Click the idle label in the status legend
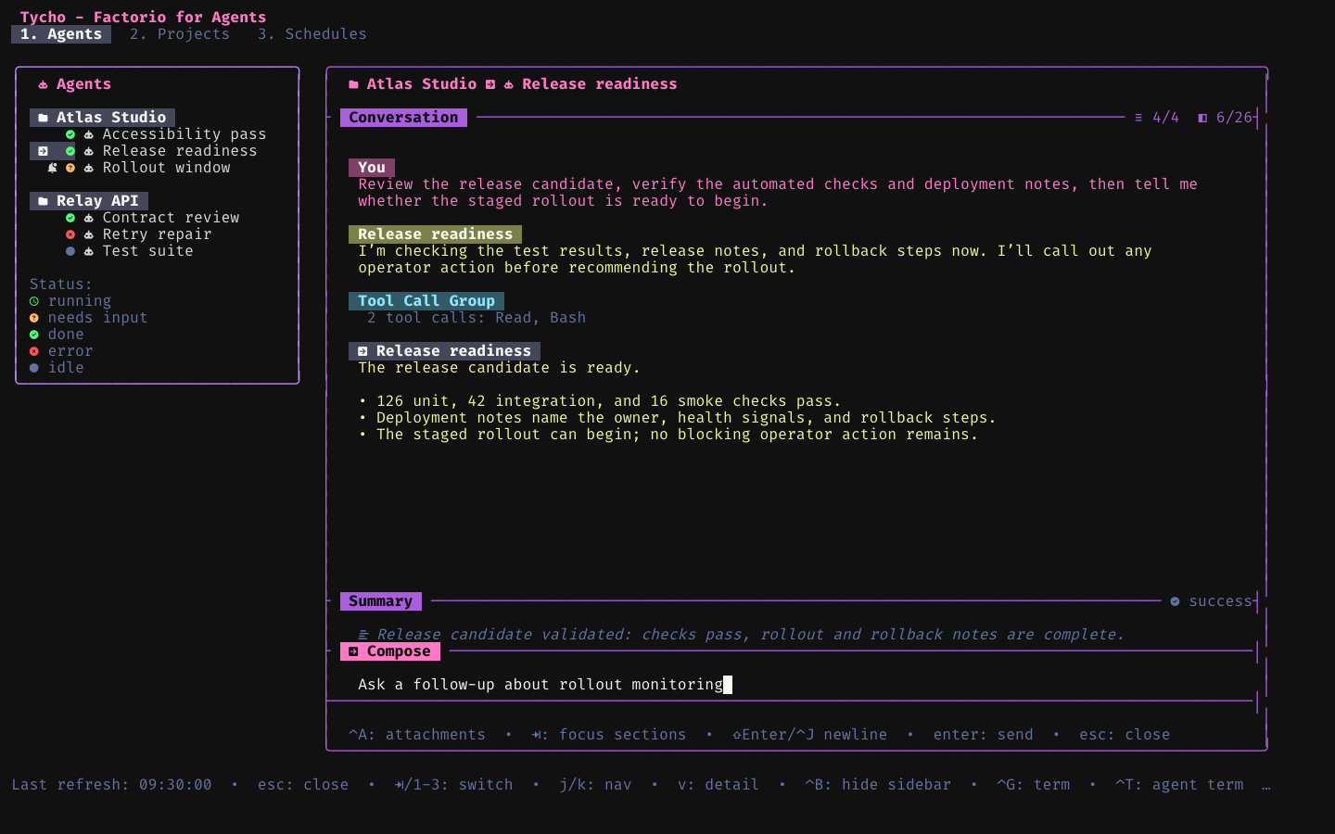This screenshot has width=1335, height=834. tap(66, 368)
